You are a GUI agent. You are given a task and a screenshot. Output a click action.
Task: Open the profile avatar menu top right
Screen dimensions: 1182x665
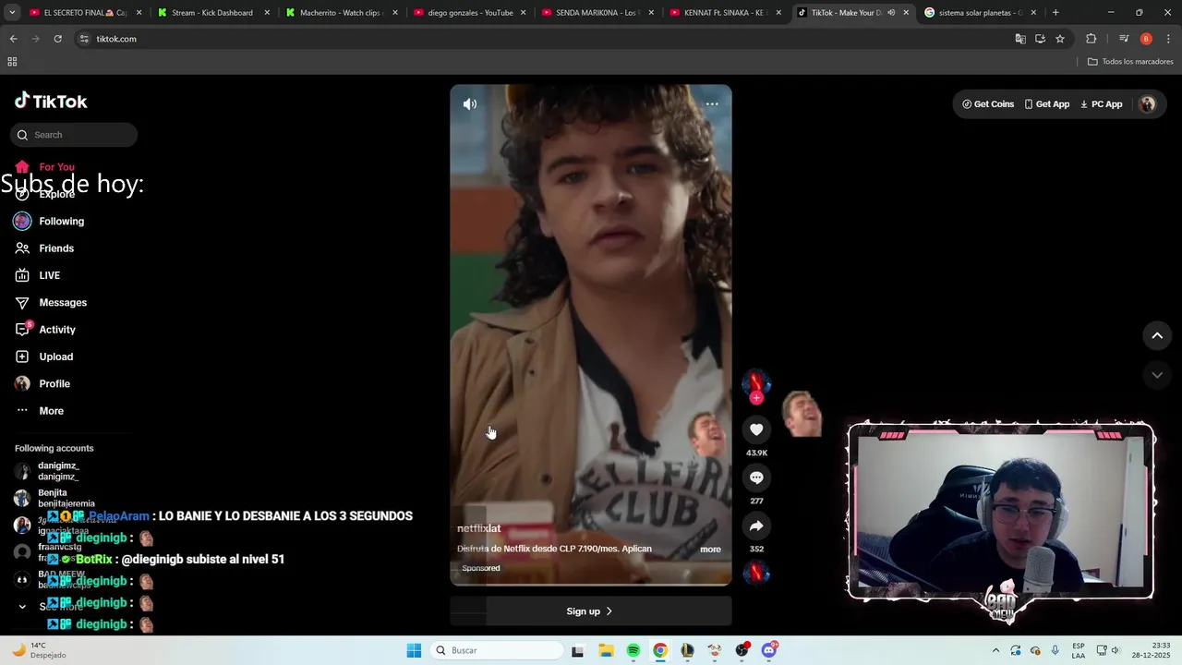point(1148,104)
